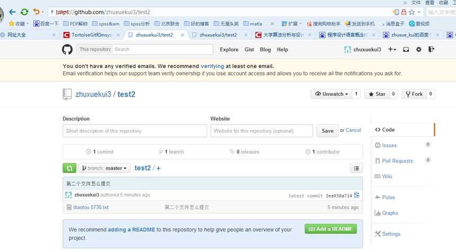Click the green compare and review button

pos(69,168)
